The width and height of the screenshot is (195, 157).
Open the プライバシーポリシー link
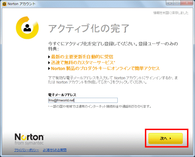coord(27,150)
